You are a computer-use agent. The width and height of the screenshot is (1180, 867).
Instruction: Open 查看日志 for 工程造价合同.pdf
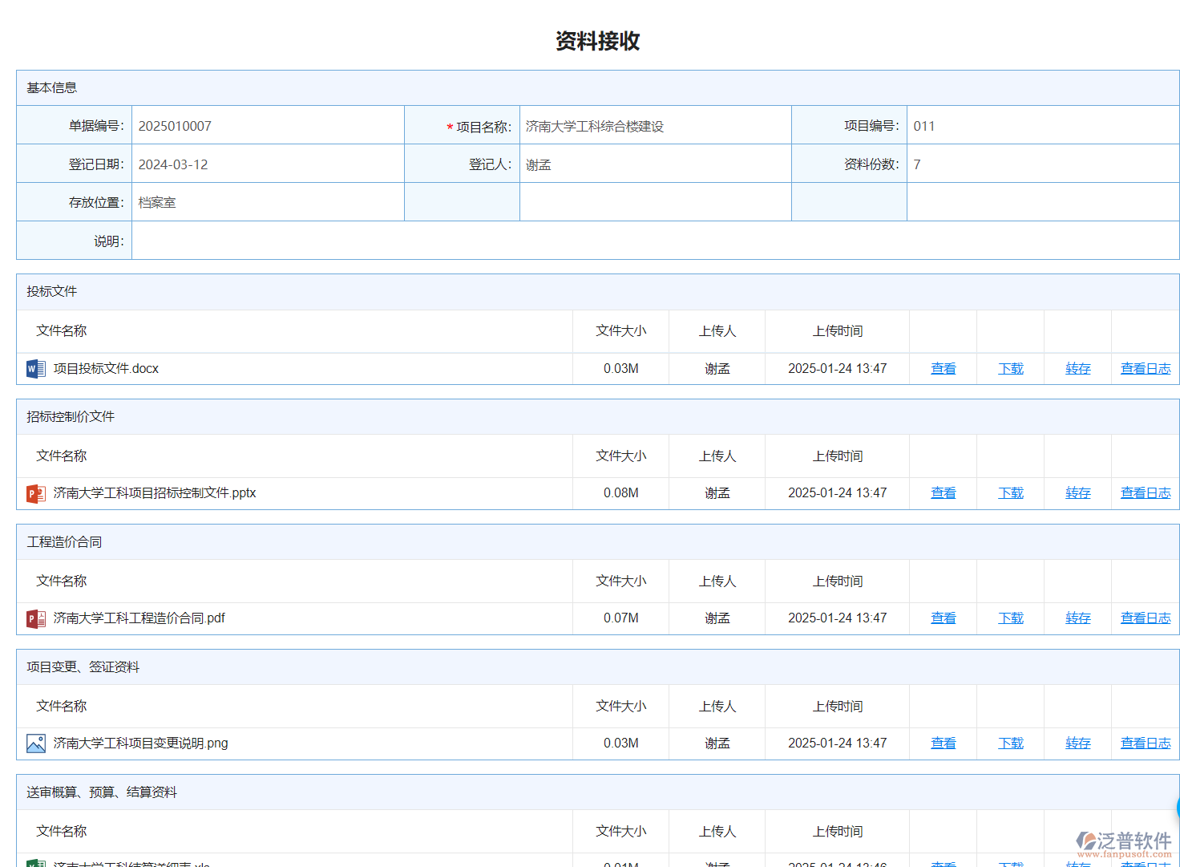pyautogui.click(x=1145, y=618)
